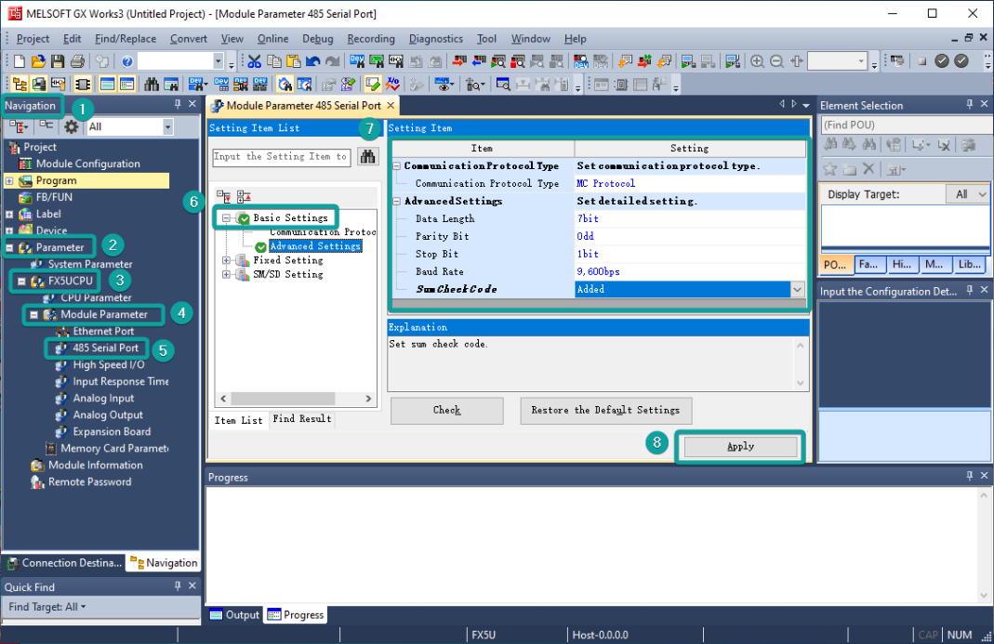Click the binoculars search icon in Setting Item List

point(367,156)
